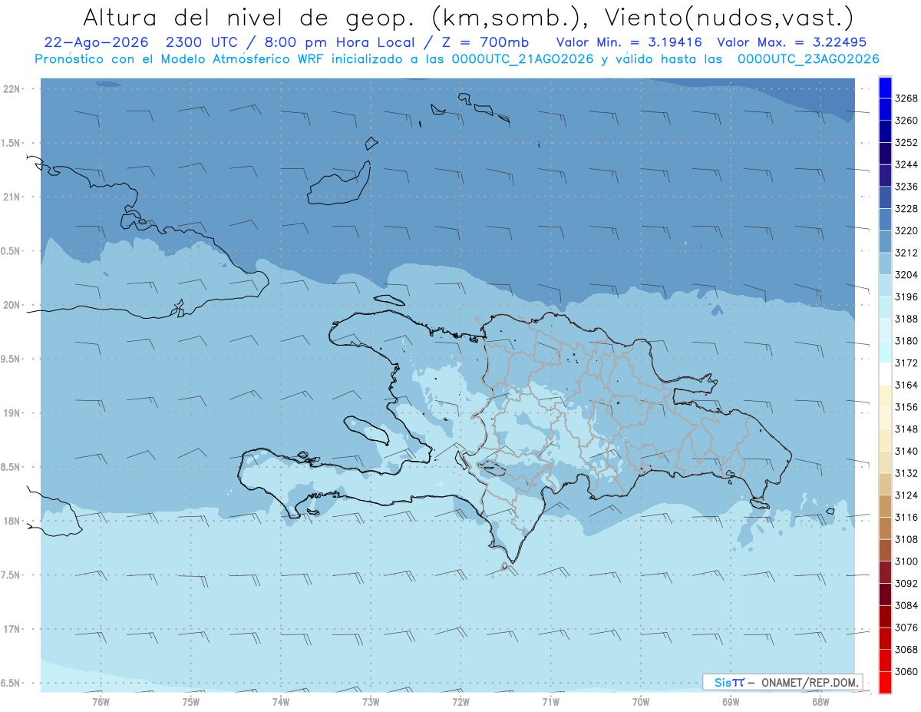Click the '3220' legend value
The width and height of the screenshot is (921, 712).
(906, 230)
